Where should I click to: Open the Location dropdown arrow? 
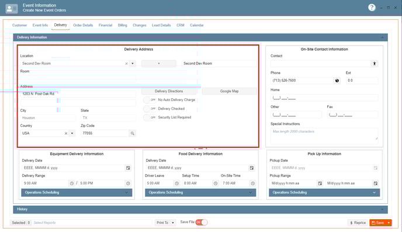click(133, 63)
